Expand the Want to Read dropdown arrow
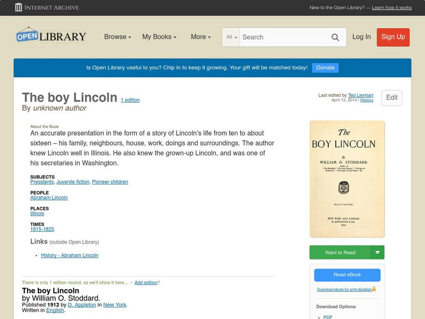The height and width of the screenshot is (319, 425). pos(378,253)
